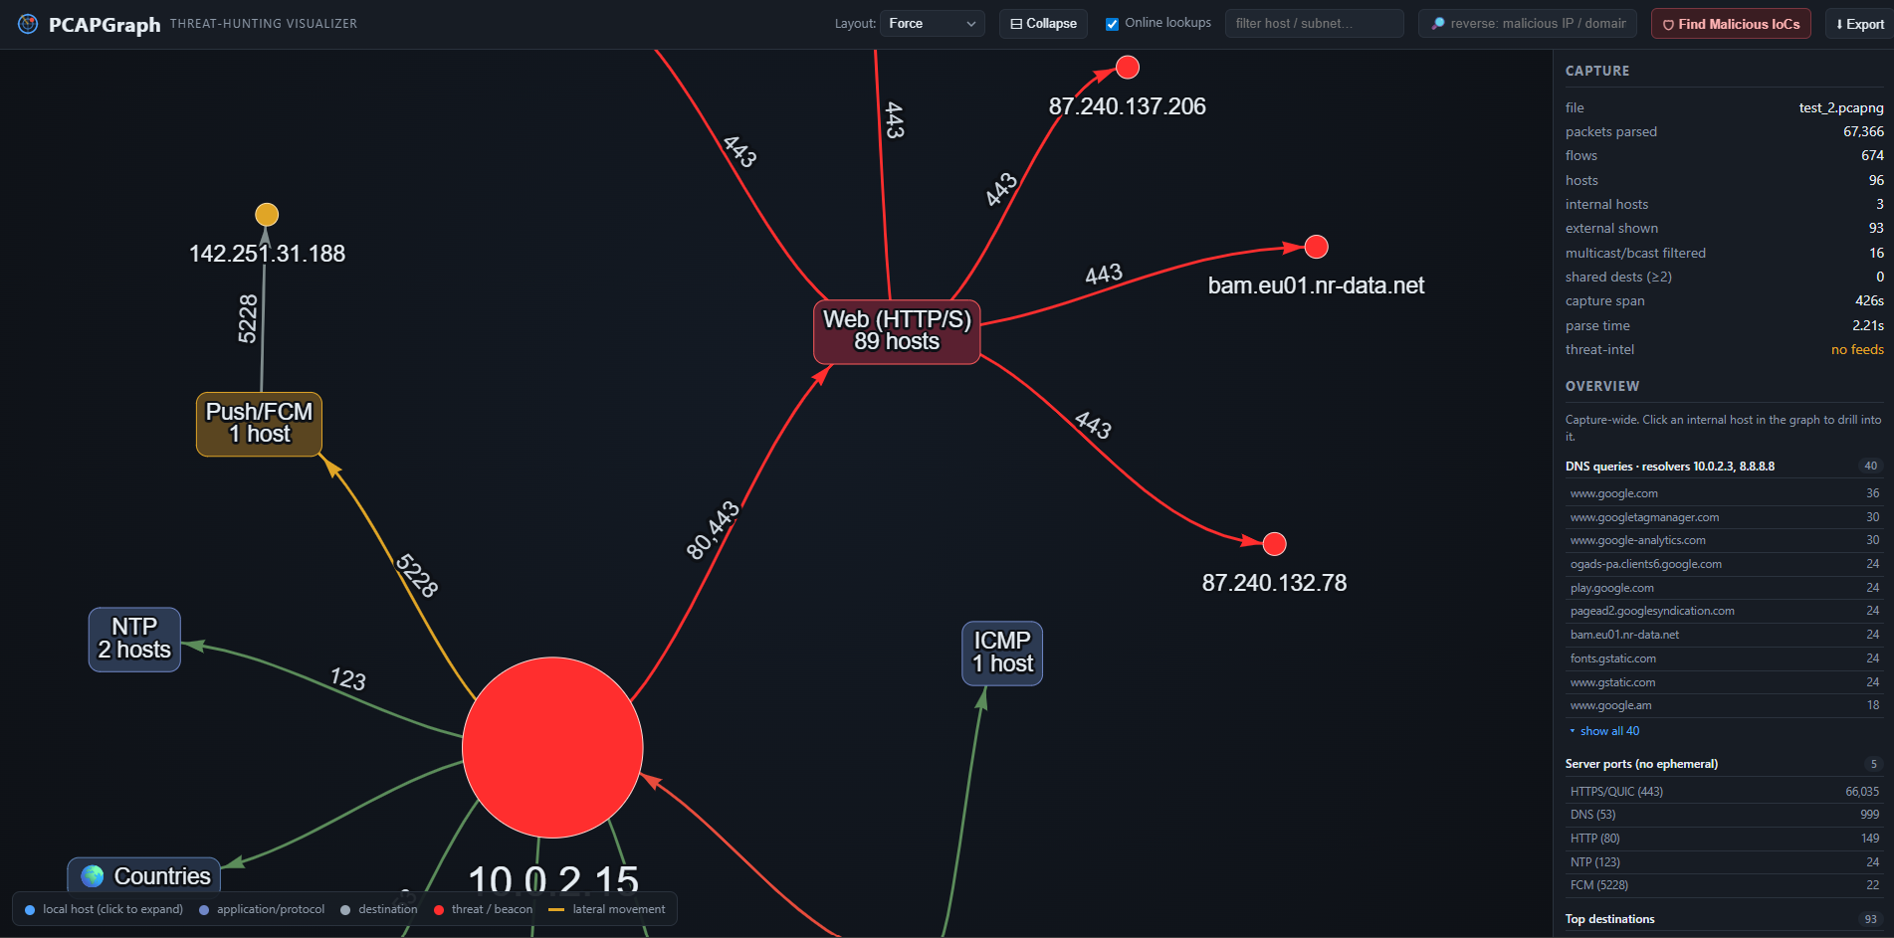Click the www.googletagmanager.com DNS row
The height and width of the screenshot is (938, 1894).
pos(1725,517)
